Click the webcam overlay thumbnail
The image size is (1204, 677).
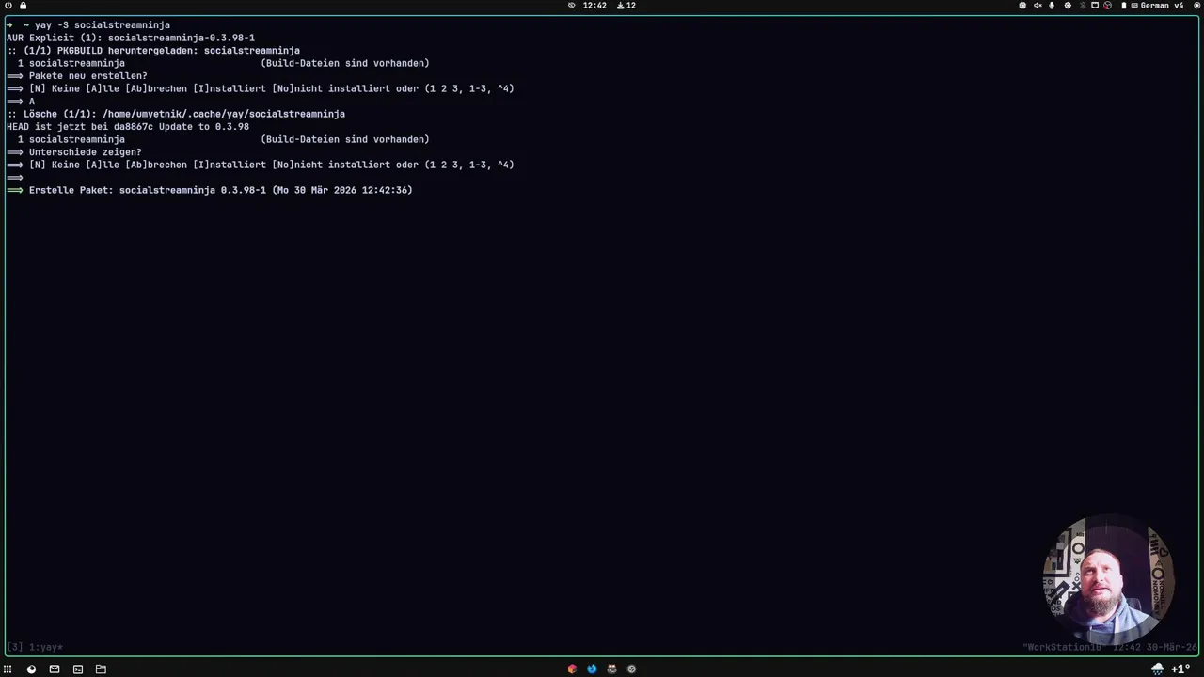coord(1108,579)
